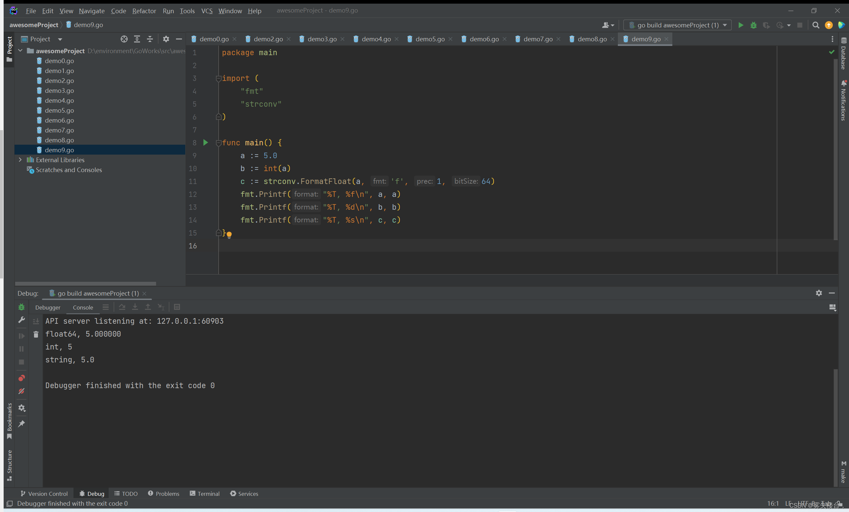Screen dimensions: 849x512
Task: Open the Tools menu
Action: tap(187, 11)
